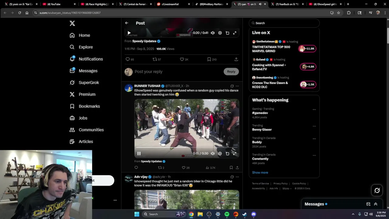The height and width of the screenshot is (219, 389).
Task: Open replies icon showing 95
Action: [129, 59]
